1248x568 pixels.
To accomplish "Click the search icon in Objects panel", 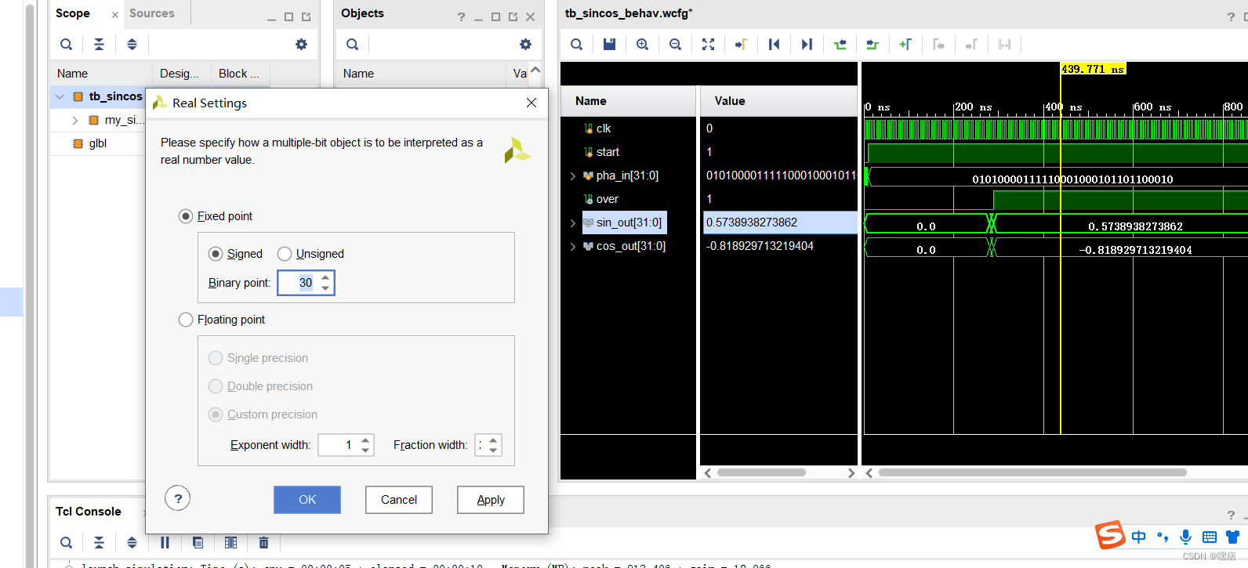I will [353, 45].
